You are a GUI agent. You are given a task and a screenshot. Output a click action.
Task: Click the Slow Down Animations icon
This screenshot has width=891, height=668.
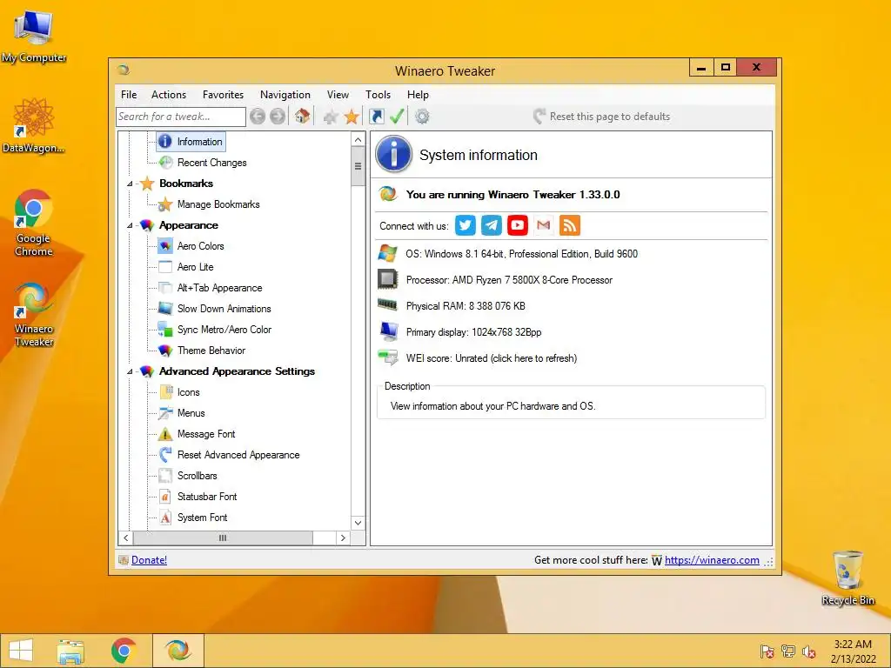click(x=165, y=309)
